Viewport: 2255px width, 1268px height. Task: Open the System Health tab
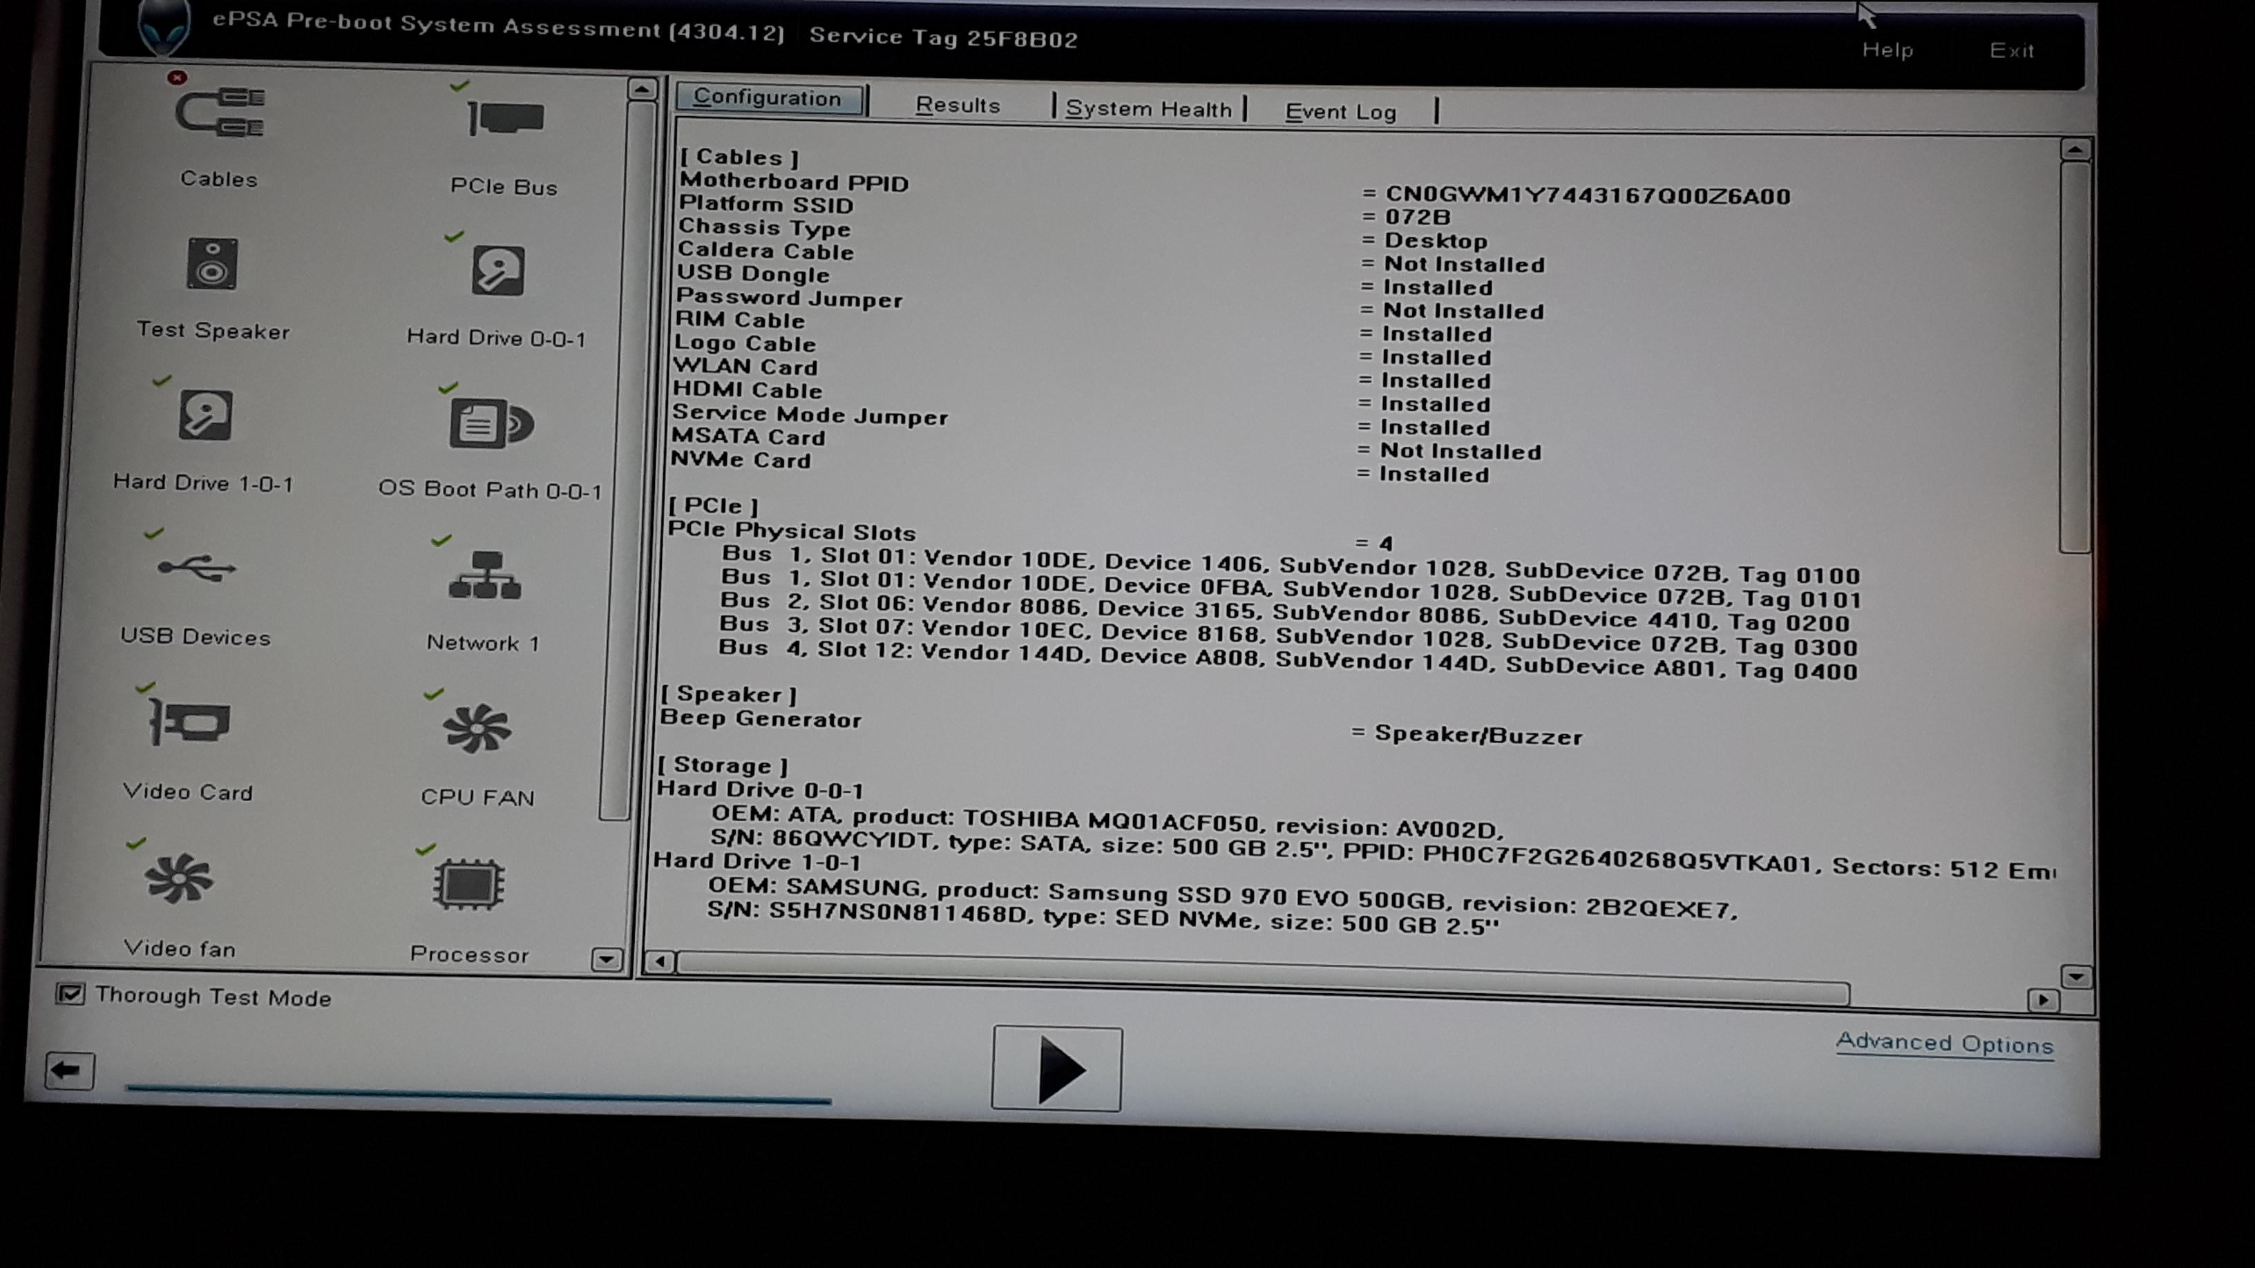click(x=1148, y=109)
